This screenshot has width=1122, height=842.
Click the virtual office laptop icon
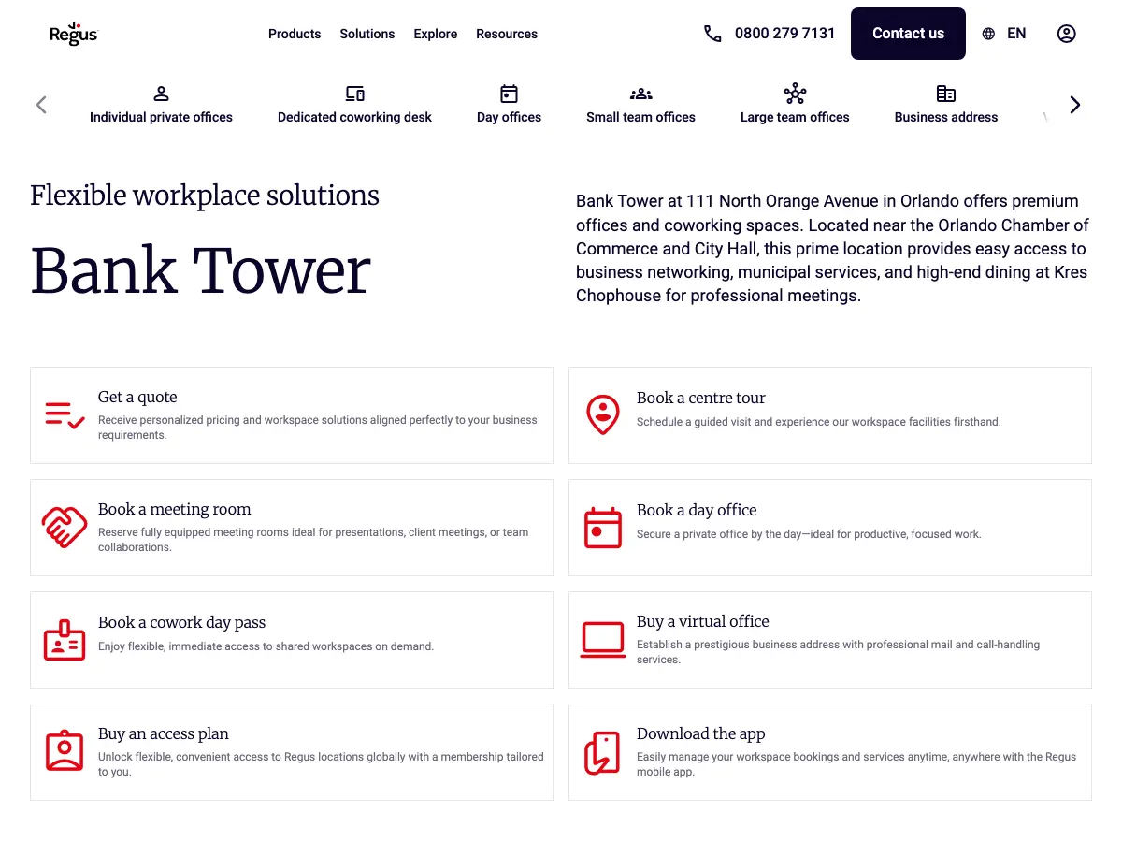603,640
